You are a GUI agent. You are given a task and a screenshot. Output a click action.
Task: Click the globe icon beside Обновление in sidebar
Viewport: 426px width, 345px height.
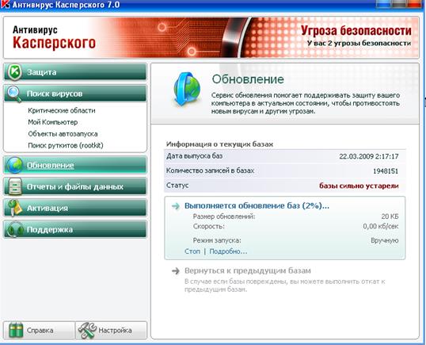15,165
